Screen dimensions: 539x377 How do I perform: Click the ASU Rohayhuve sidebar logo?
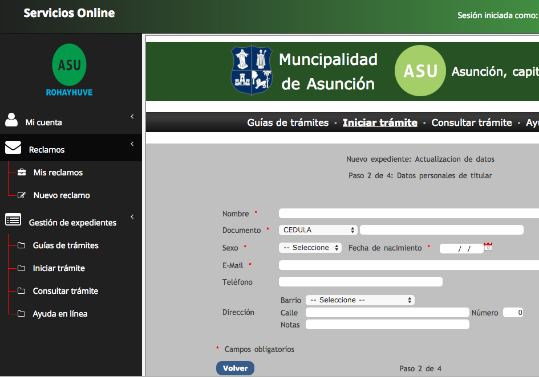coord(69,69)
